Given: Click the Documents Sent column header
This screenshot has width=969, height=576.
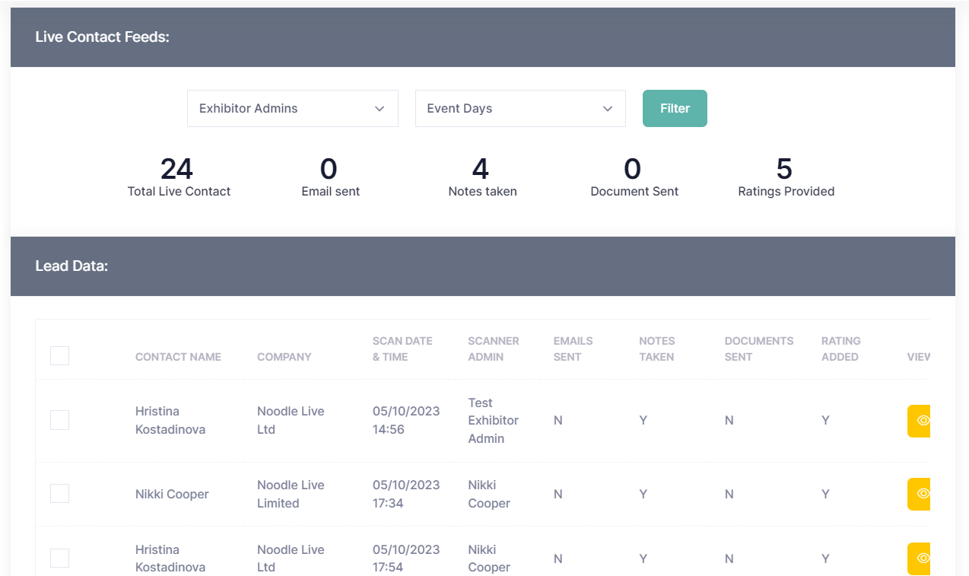Looking at the screenshot, I should [x=758, y=348].
